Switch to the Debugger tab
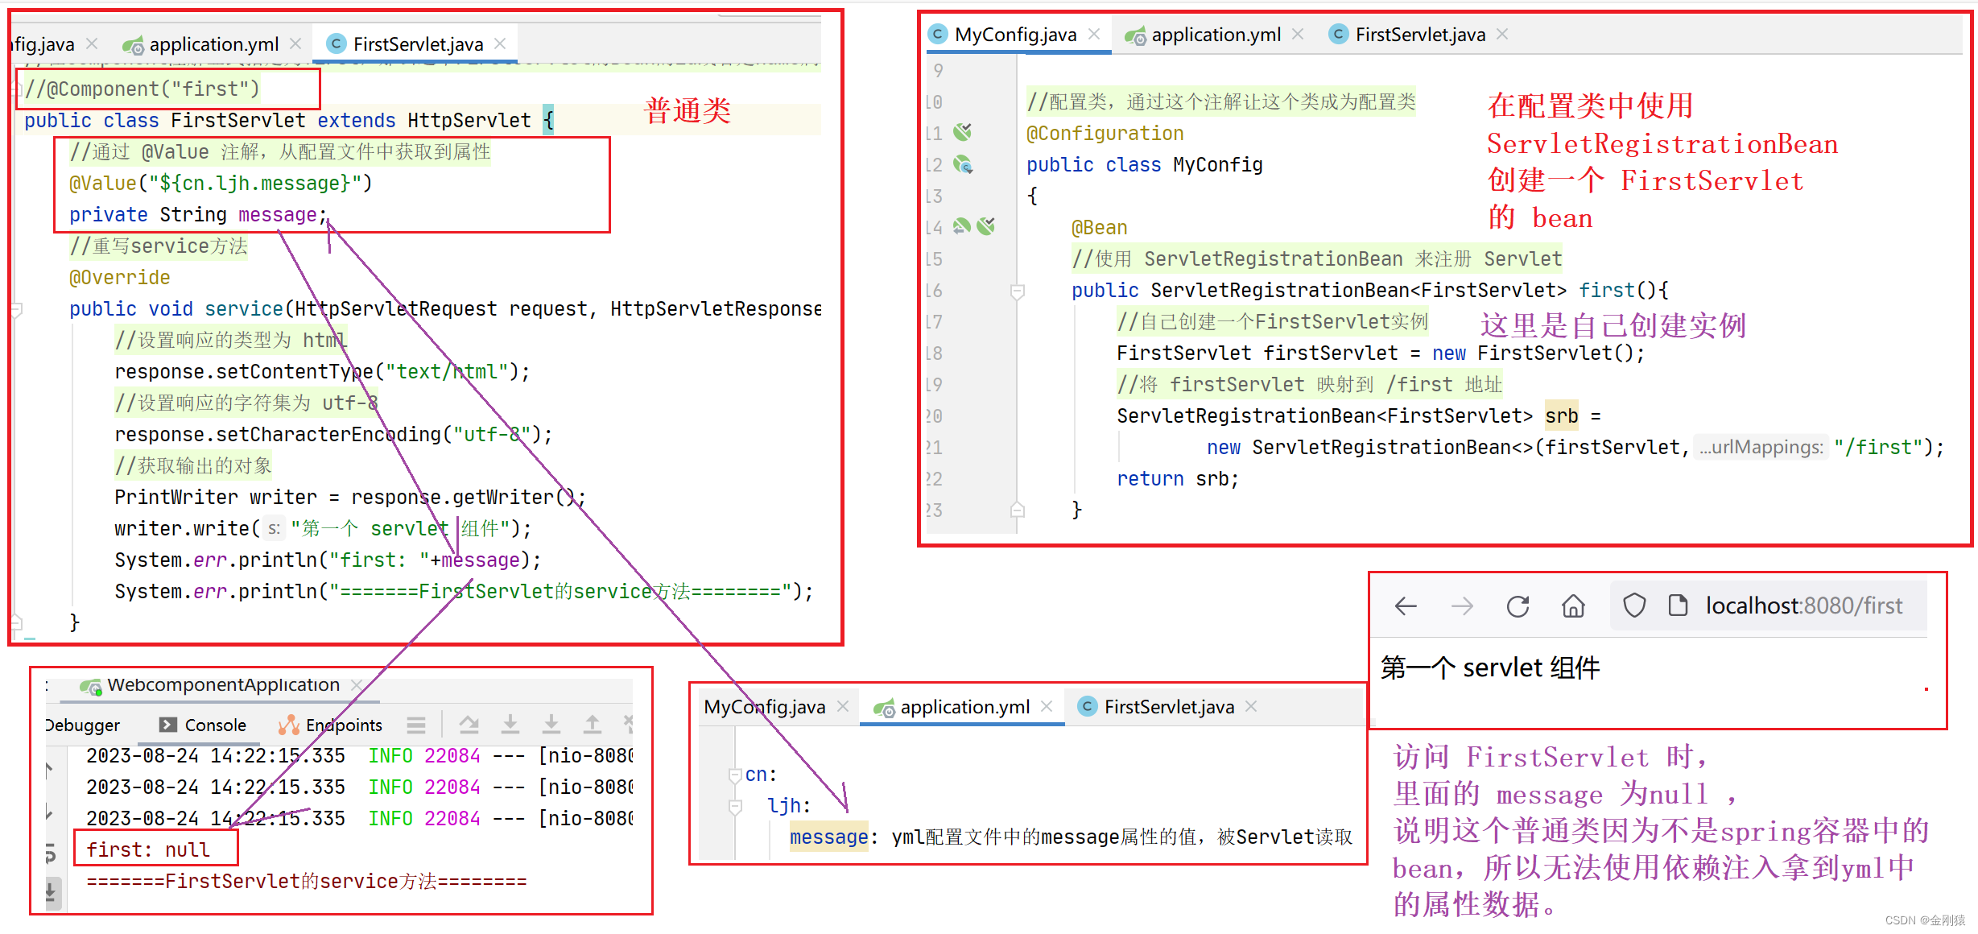Image resolution: width=1978 pixels, height=934 pixels. pos(82,725)
